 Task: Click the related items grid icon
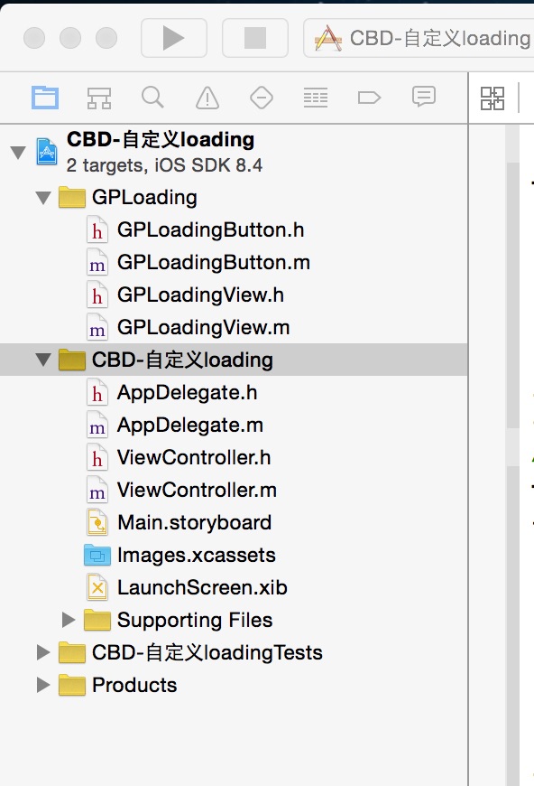[493, 98]
